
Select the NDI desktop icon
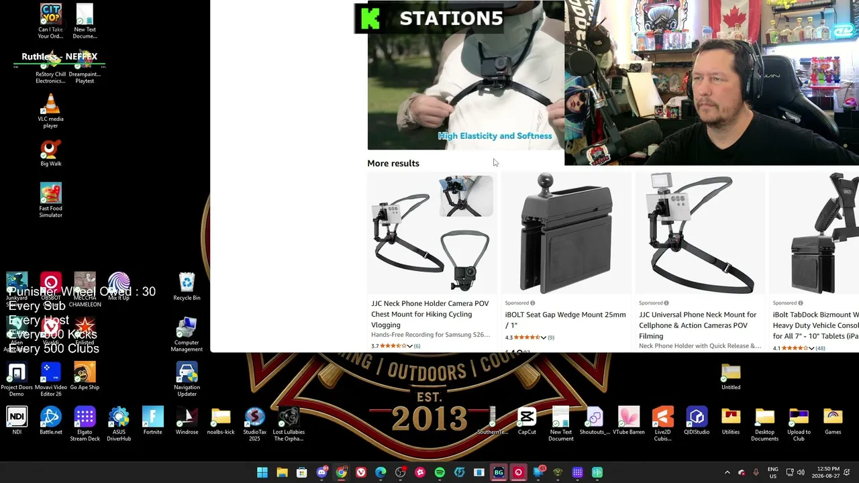tap(17, 421)
